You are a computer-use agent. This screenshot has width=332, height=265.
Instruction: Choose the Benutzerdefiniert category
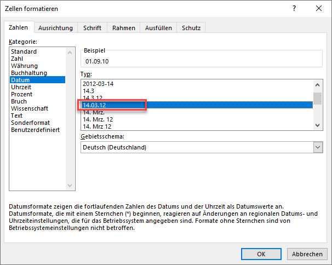click(x=37, y=130)
